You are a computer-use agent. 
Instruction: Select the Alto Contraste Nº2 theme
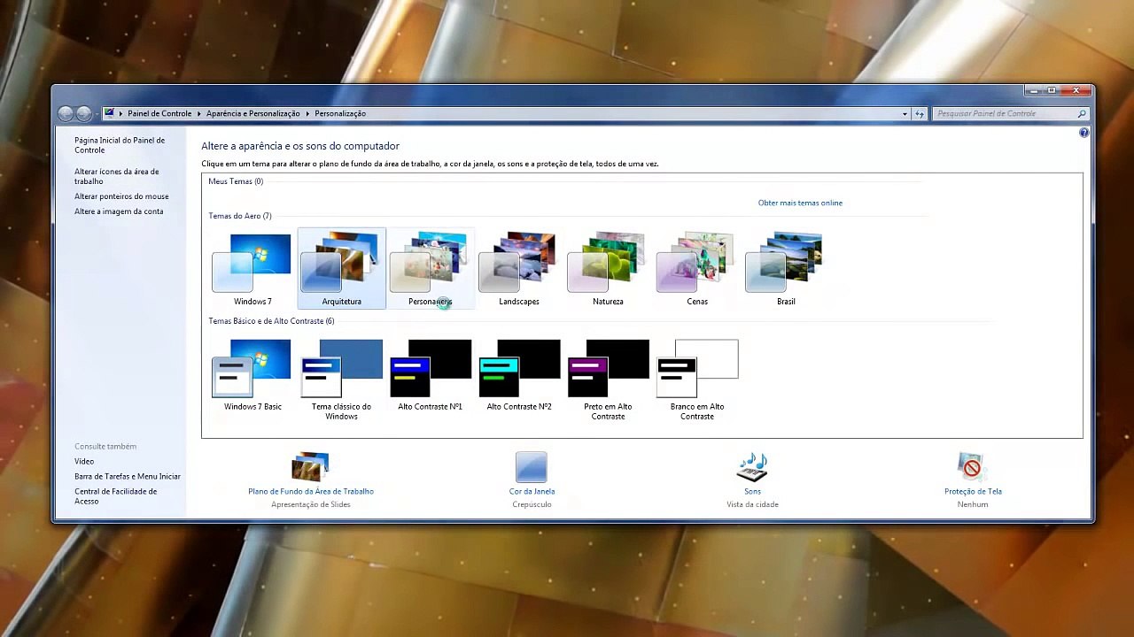pyautogui.click(x=519, y=375)
